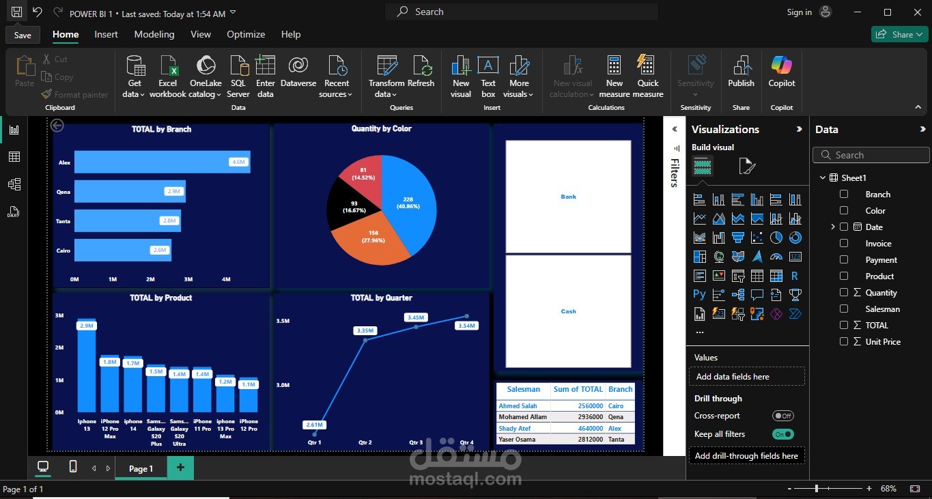
Task: Add a new report page
Action: [x=180, y=468]
